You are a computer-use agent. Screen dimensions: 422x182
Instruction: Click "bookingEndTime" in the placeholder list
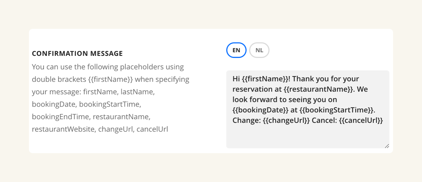61,117
